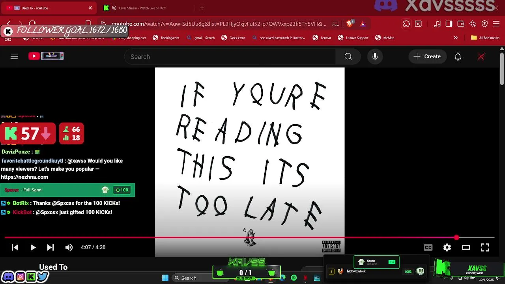The image size is (505, 284).
Task: Click the DavizPonze chat username
Action: 16,152
